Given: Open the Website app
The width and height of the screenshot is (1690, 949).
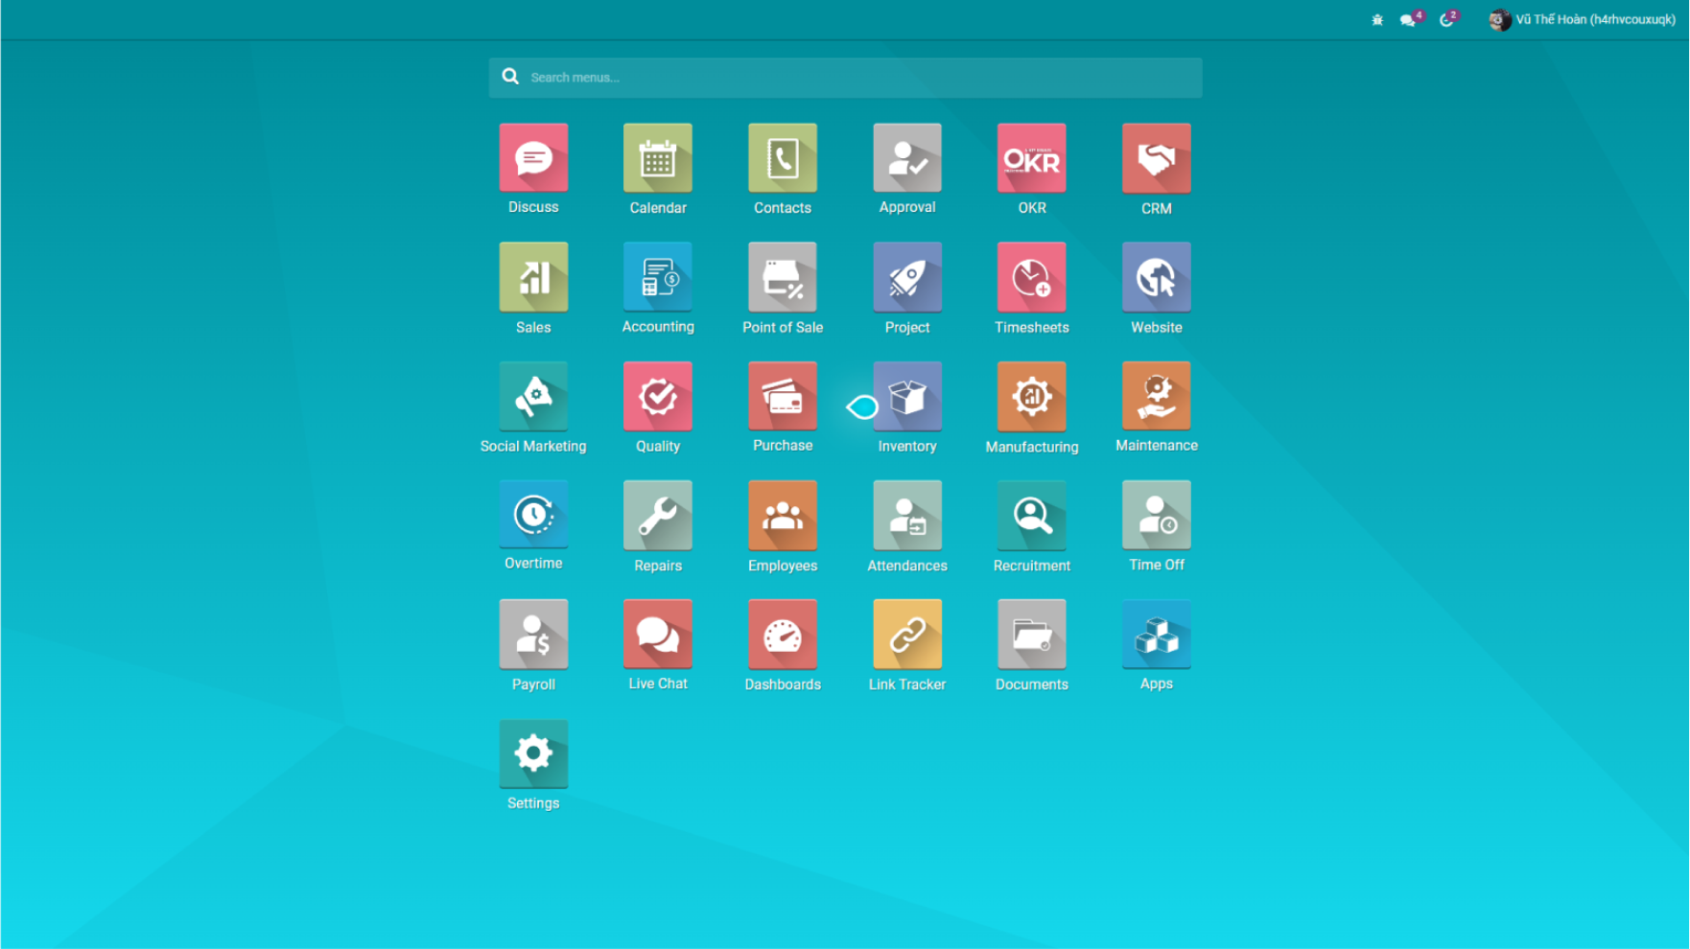Looking at the screenshot, I should click(1157, 277).
